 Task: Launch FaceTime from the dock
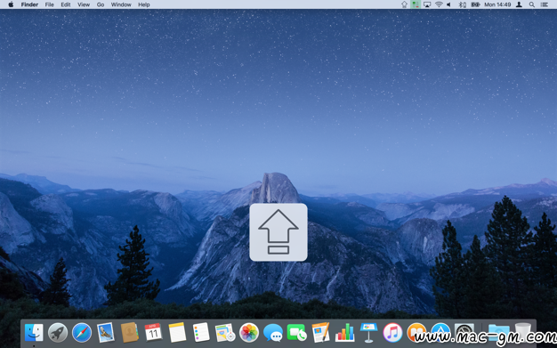[x=296, y=333]
